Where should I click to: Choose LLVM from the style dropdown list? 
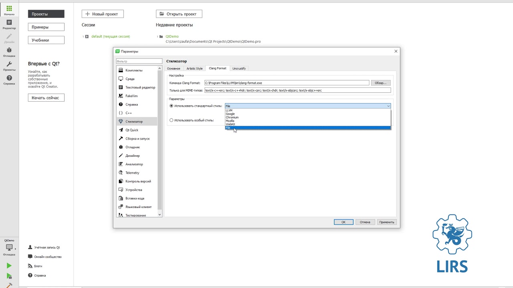coord(308,110)
